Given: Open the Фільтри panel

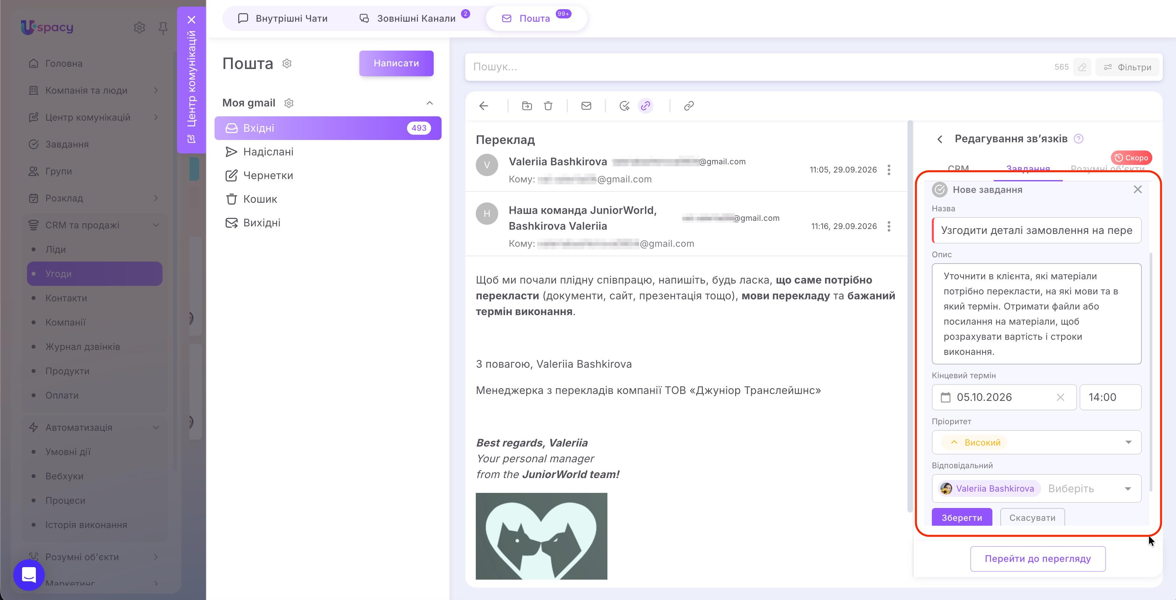Looking at the screenshot, I should [1127, 67].
